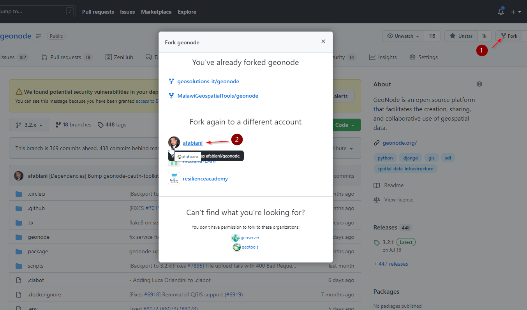527x310 pixels.
Task: Click the 1k stargazers count
Action: [484, 36]
